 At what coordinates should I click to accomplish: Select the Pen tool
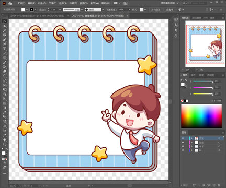[x=4, y=40]
